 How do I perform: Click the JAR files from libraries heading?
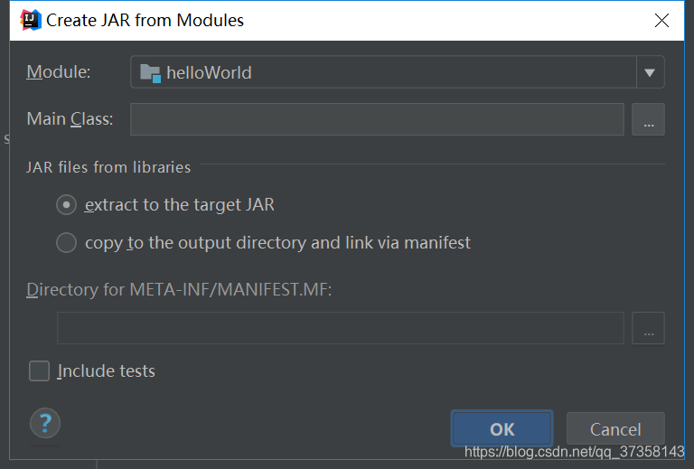(x=108, y=167)
